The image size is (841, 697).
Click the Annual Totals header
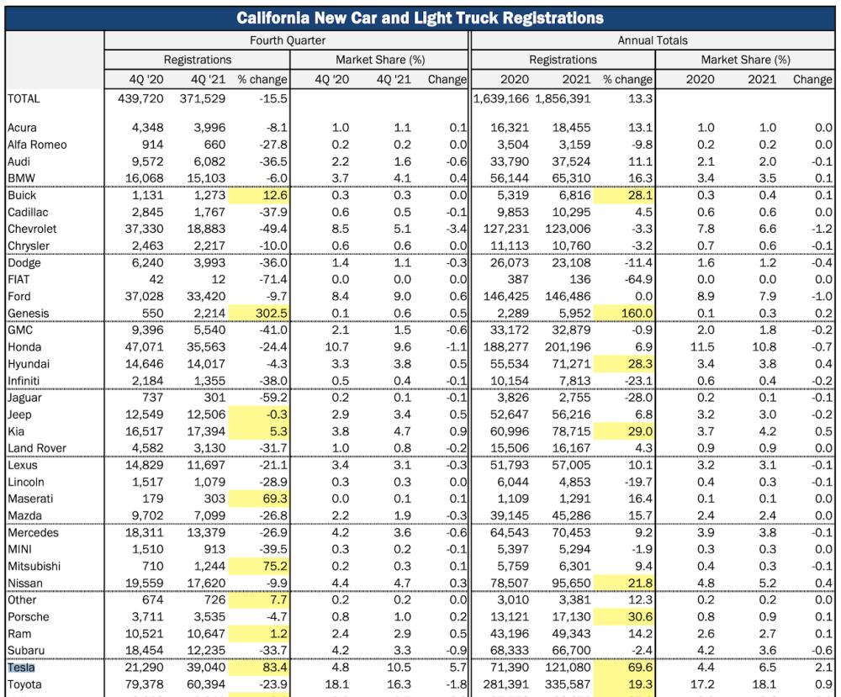[x=653, y=40]
